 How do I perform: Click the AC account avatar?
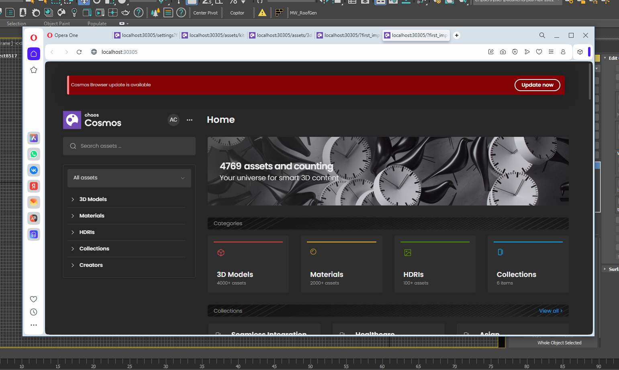click(x=174, y=120)
